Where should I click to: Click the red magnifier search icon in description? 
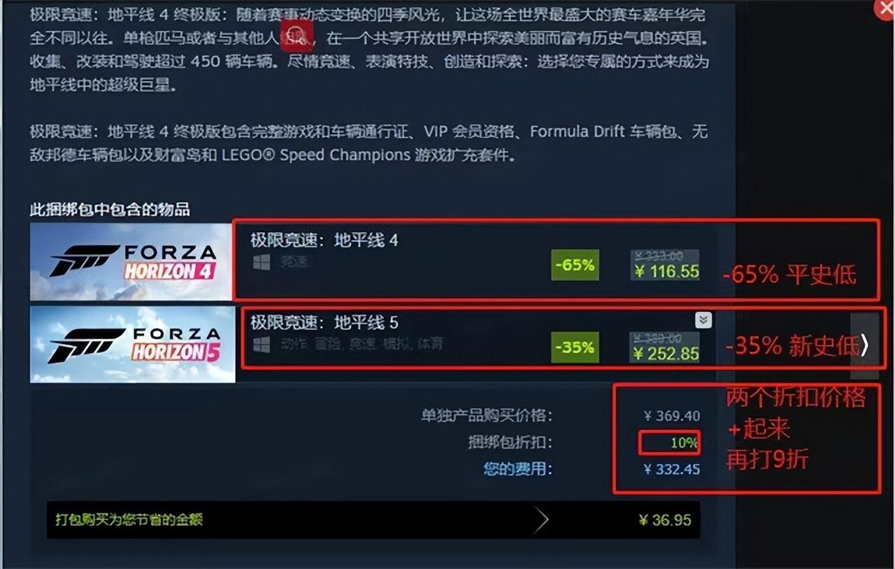click(x=297, y=32)
